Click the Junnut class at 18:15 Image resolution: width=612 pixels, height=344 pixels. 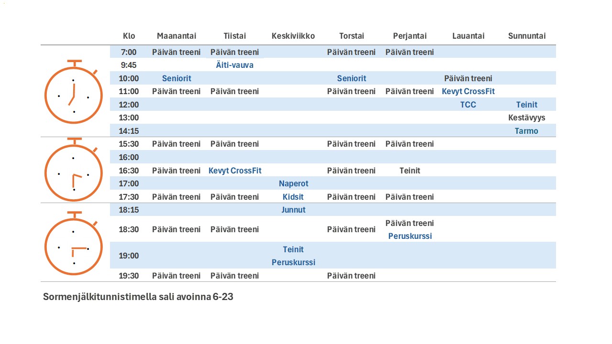point(294,210)
